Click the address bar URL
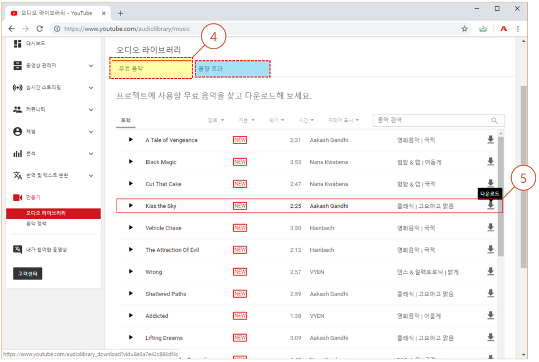The height and width of the screenshot is (362, 539). pyautogui.click(x=127, y=29)
